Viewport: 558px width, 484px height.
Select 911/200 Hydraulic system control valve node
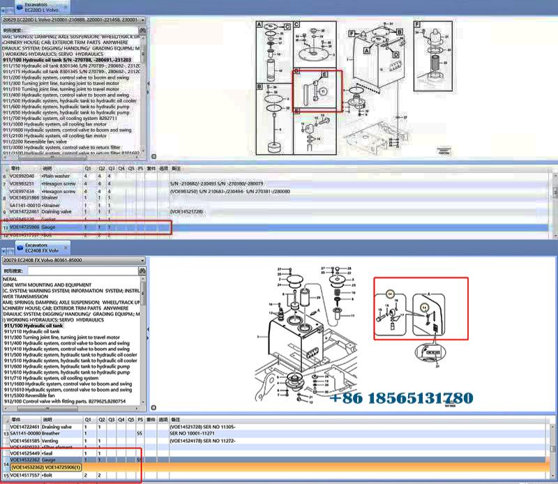click(x=66, y=77)
